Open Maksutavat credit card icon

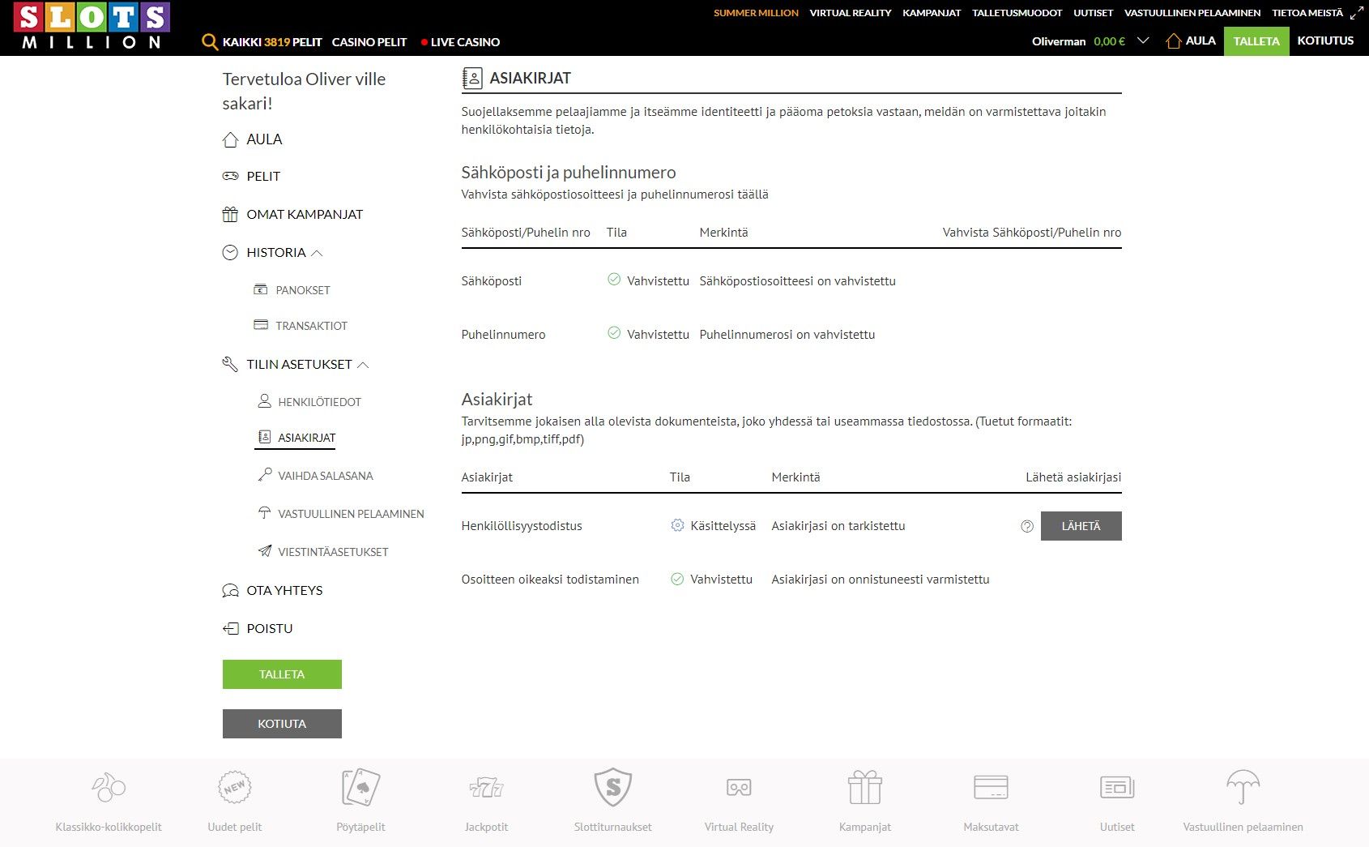pos(991,787)
